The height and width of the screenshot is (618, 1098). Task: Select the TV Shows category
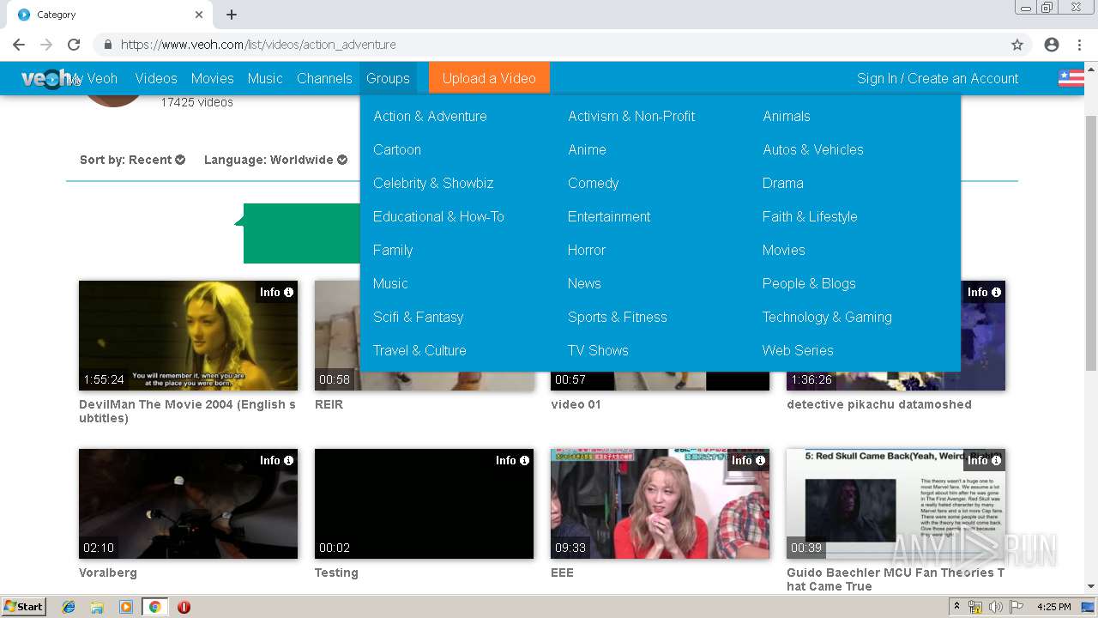click(x=598, y=350)
